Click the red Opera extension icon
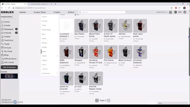Viewport: 190px width, 107px height. point(176,8)
